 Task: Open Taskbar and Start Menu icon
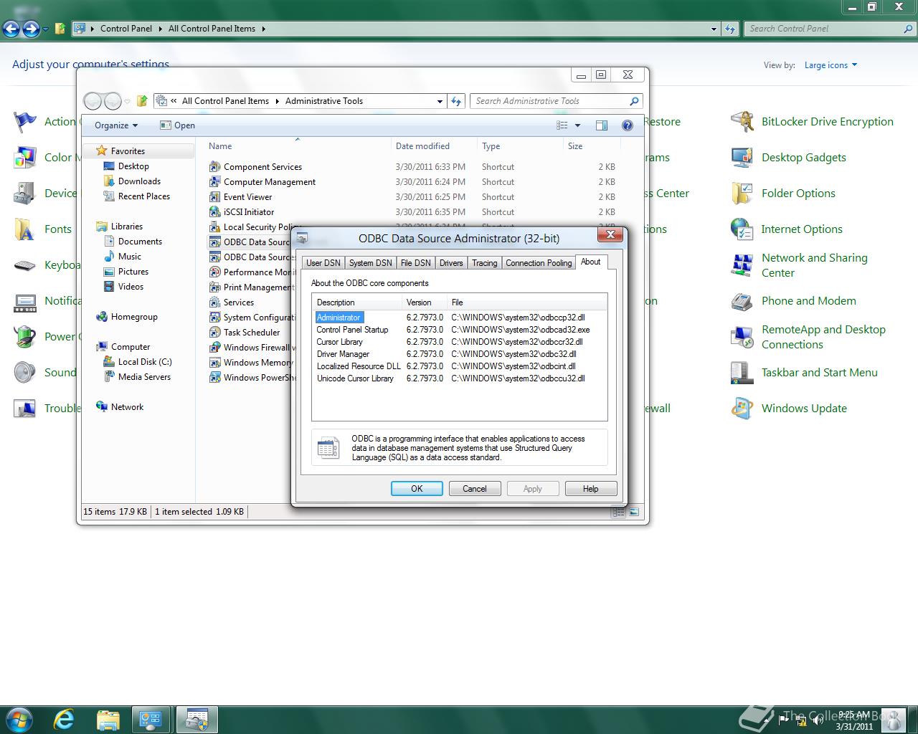pyautogui.click(x=742, y=373)
